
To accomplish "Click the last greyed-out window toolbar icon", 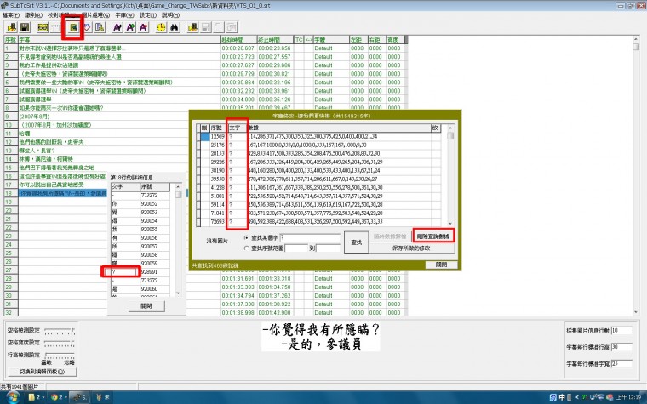I will click(x=232, y=27).
